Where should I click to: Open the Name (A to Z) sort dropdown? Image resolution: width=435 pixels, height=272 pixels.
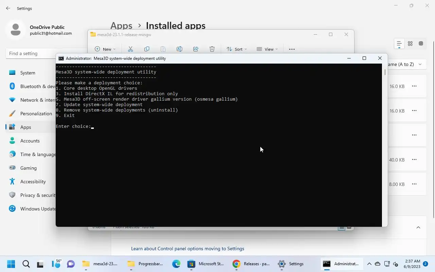[x=407, y=64]
